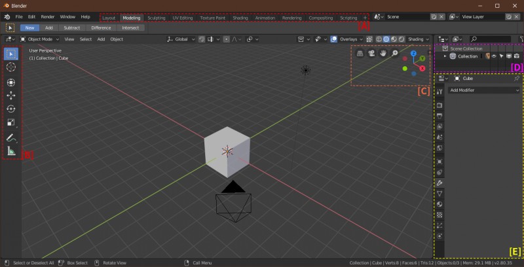Select the Move tool
The image size is (524, 267).
click(11, 96)
